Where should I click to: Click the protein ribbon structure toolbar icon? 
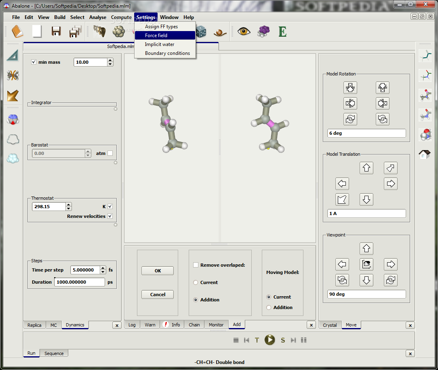[99, 31]
